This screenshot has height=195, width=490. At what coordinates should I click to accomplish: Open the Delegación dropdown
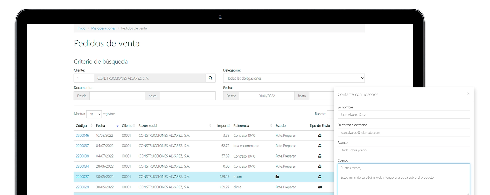pyautogui.click(x=294, y=78)
